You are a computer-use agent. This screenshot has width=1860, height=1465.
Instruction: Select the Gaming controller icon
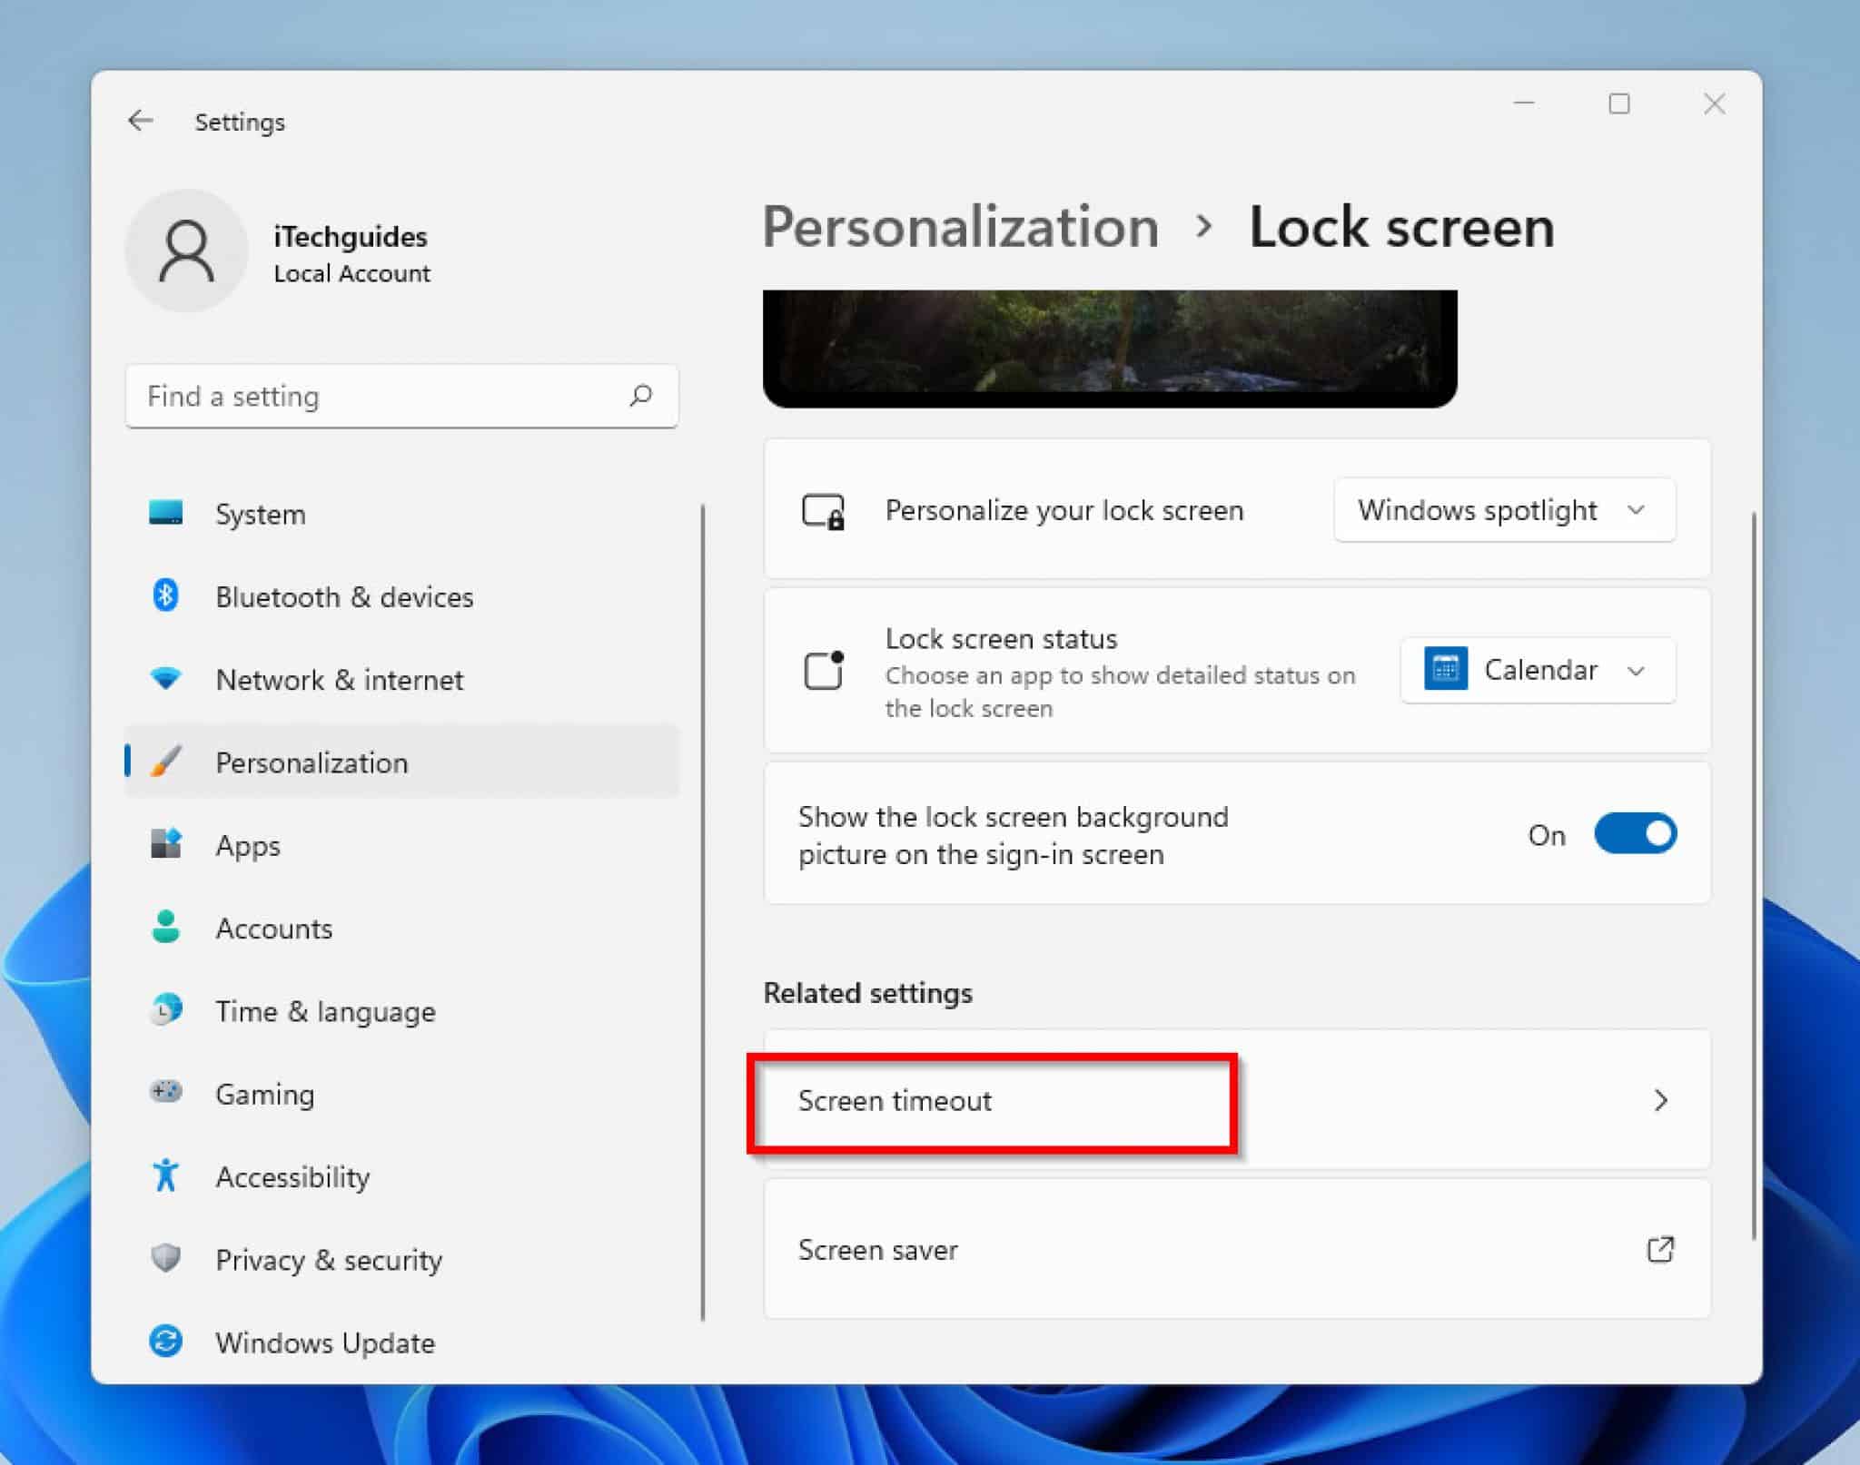click(x=168, y=1093)
